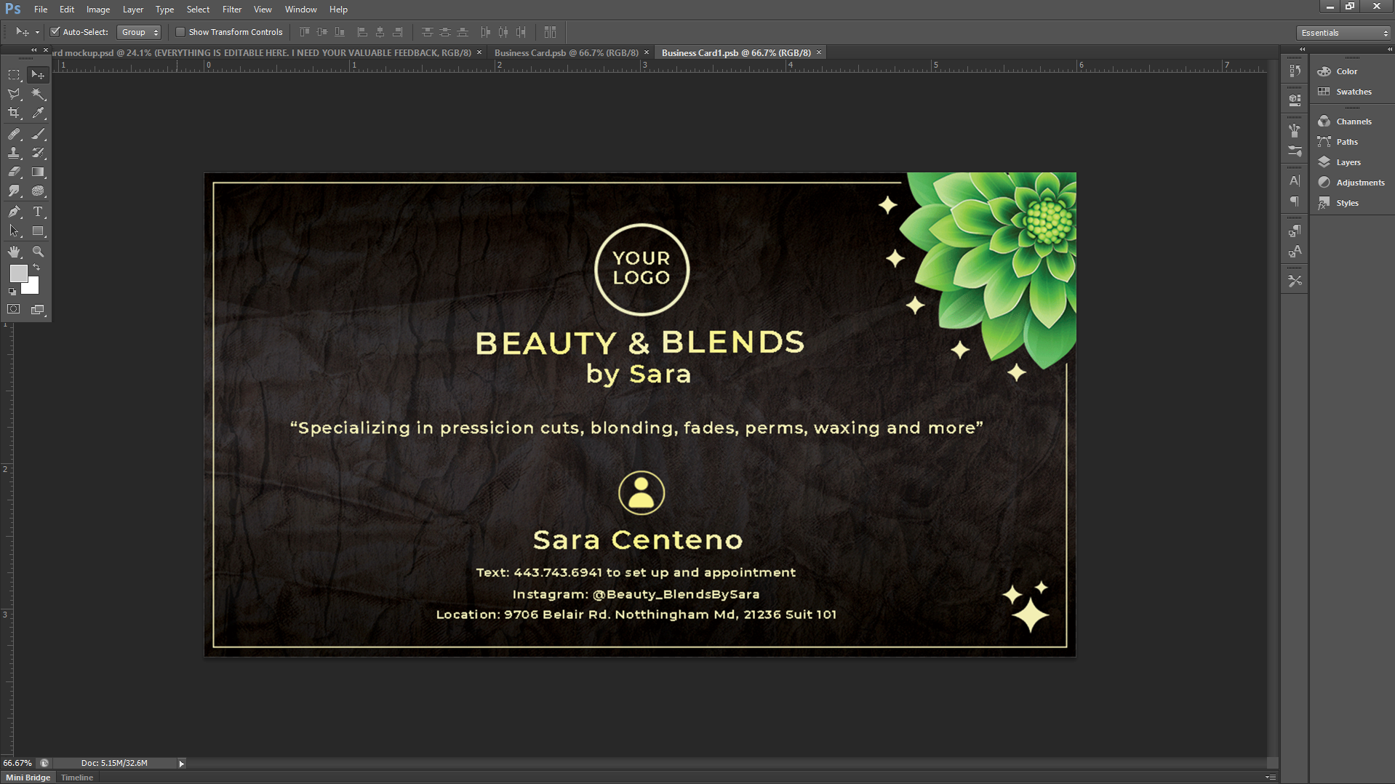This screenshot has height=784, width=1395.
Task: Choose the Zoom tool
Action: [x=38, y=252]
